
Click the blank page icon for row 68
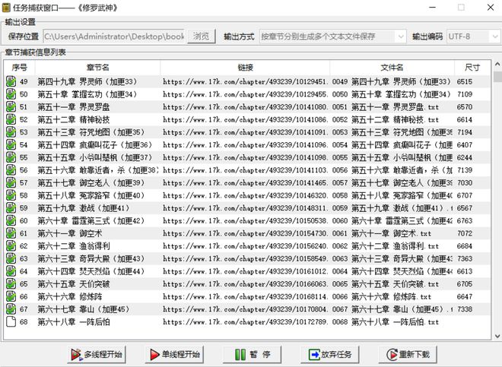[x=11, y=322]
